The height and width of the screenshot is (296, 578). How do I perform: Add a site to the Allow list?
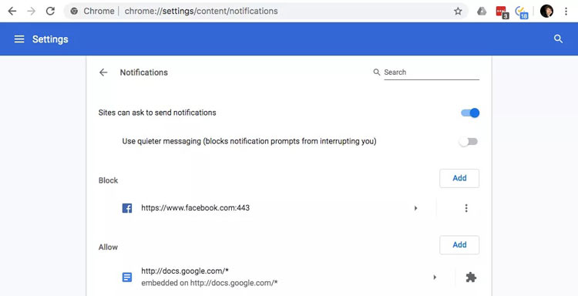click(x=459, y=245)
